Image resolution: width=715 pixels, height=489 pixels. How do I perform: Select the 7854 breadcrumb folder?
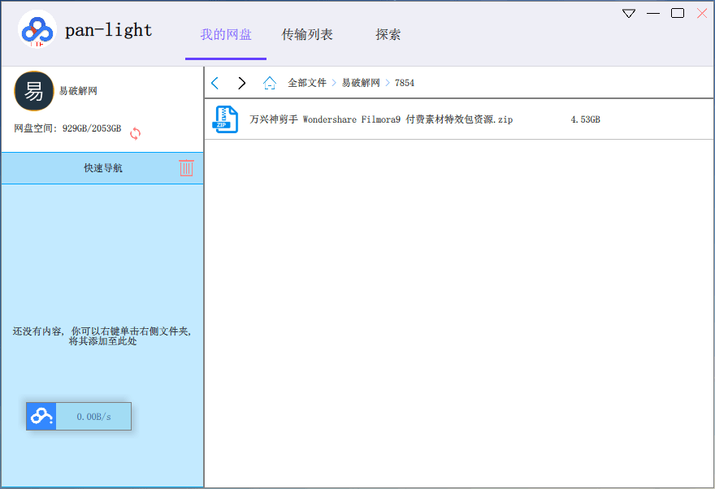click(x=405, y=83)
